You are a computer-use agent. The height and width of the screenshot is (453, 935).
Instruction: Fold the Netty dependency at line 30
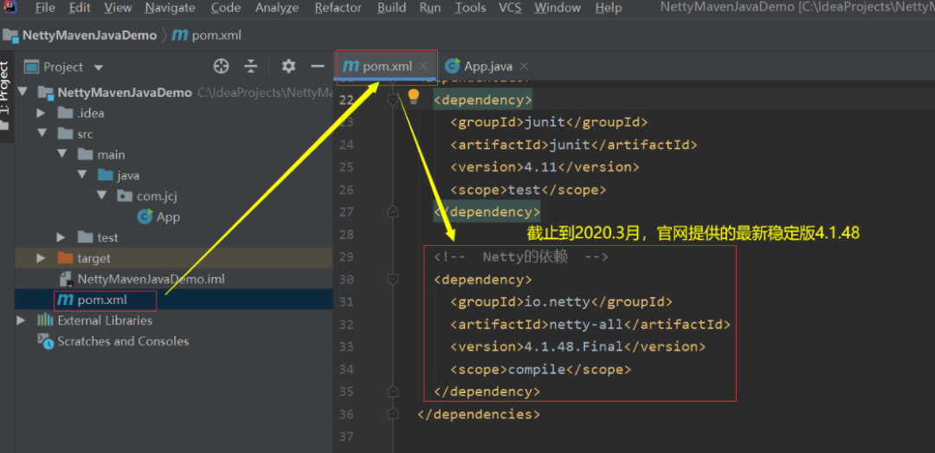pyautogui.click(x=392, y=279)
